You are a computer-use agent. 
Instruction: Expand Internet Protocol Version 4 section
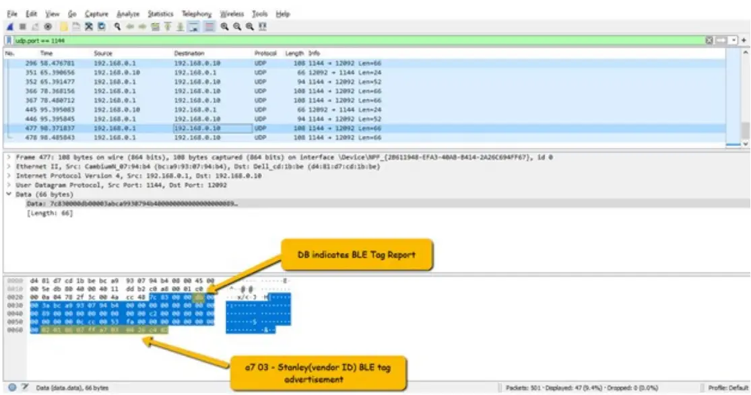(x=9, y=176)
